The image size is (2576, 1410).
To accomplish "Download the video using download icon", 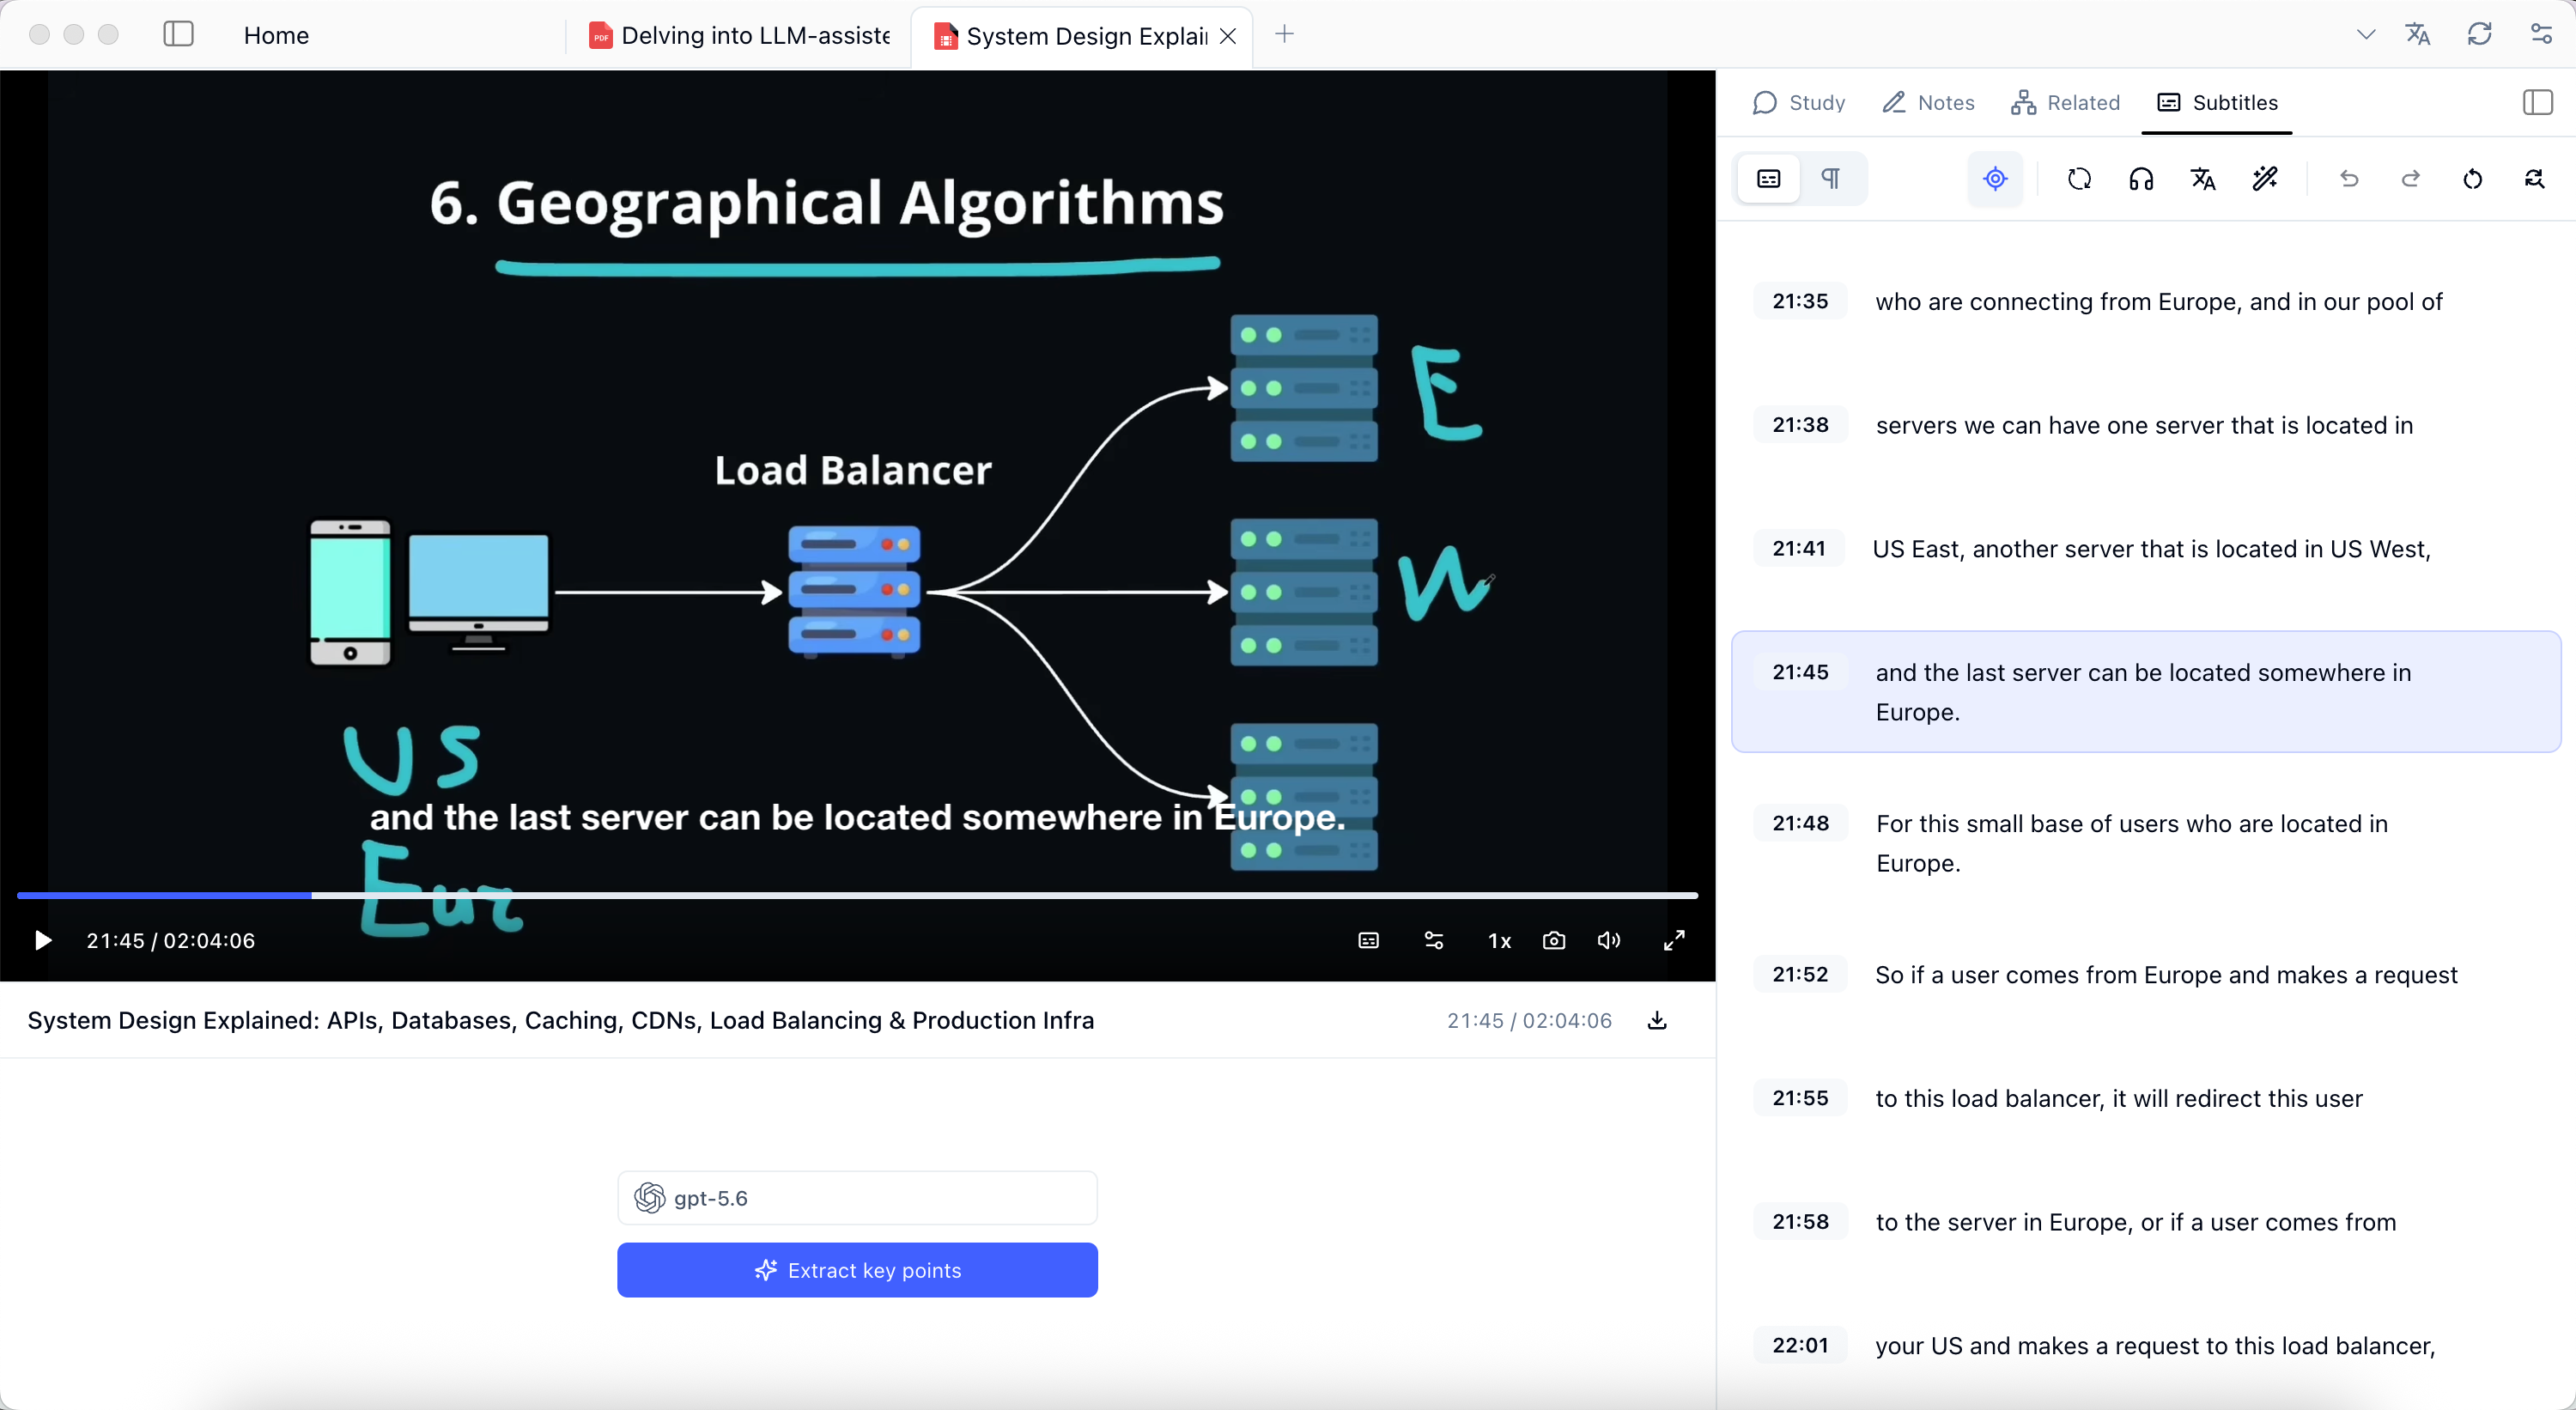I will [x=1657, y=1020].
